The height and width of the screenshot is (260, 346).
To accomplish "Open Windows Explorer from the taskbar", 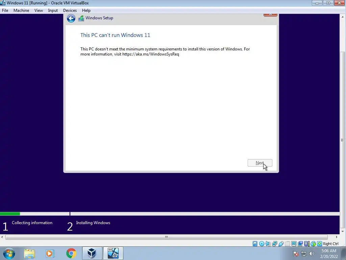I will tap(29, 253).
